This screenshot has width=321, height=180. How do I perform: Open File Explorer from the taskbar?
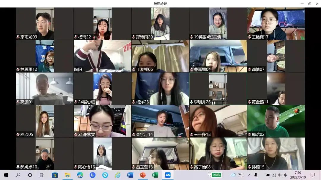[67, 175]
